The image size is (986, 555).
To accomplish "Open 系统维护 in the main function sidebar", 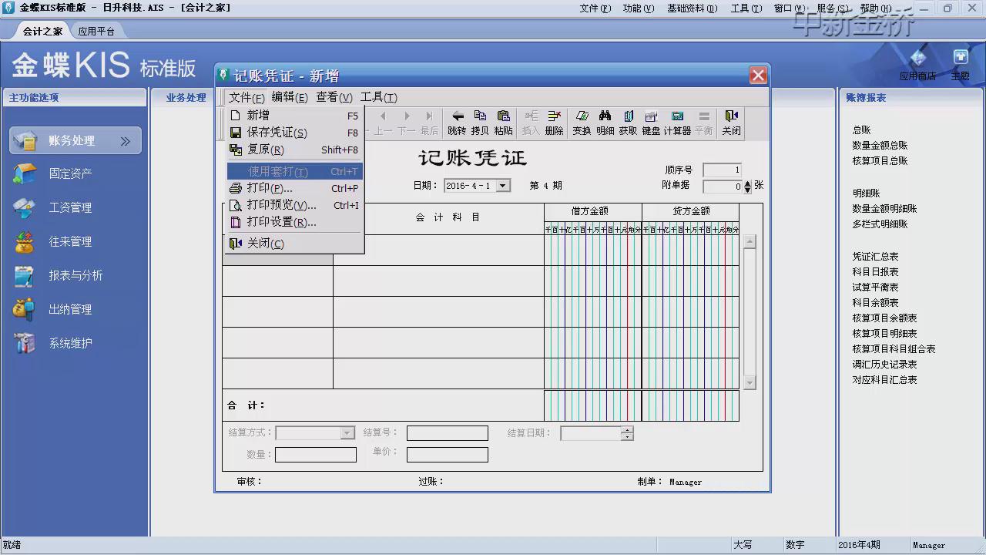I will pyautogui.click(x=70, y=343).
